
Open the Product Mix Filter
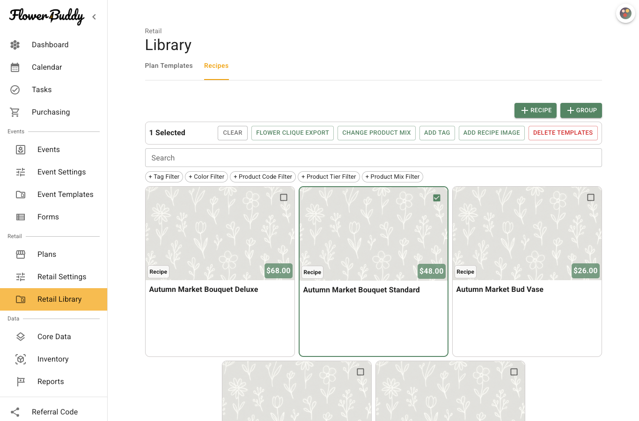[392, 177]
